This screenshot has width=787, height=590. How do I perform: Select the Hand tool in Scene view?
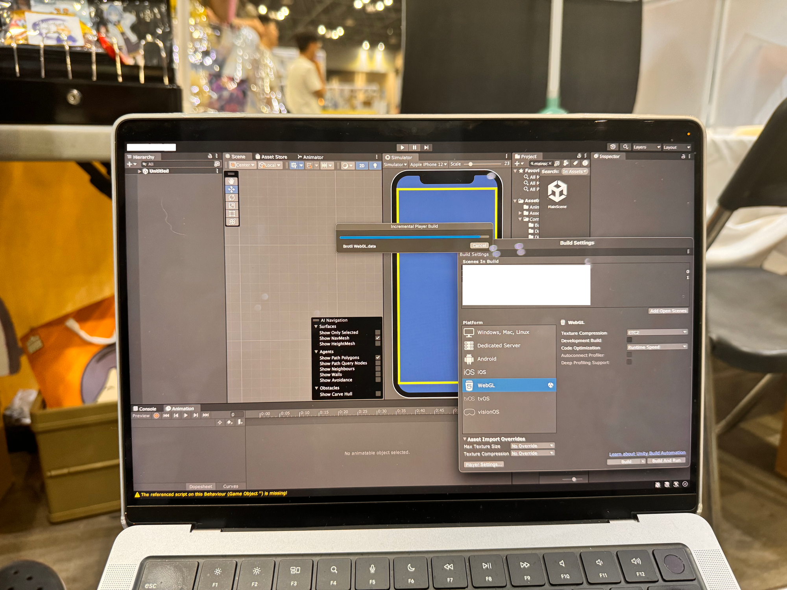232,181
